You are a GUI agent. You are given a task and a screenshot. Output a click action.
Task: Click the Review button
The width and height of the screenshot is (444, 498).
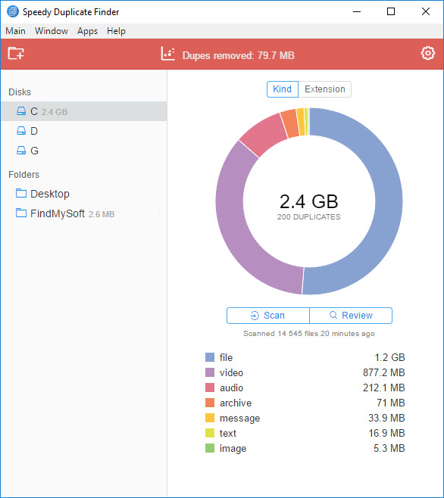(x=351, y=316)
